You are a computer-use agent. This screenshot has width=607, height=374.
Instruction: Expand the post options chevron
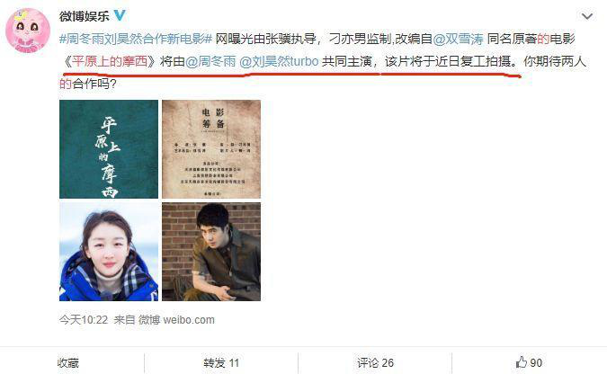coord(587,16)
